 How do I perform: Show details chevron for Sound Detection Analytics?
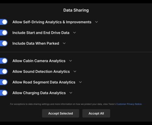75,71
